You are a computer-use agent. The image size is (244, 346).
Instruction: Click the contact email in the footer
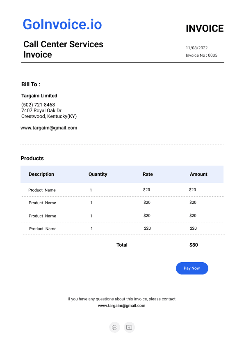(x=121, y=306)
